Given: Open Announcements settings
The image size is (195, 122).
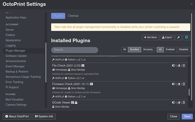Looking at the screenshot, I should pos(16,61).
